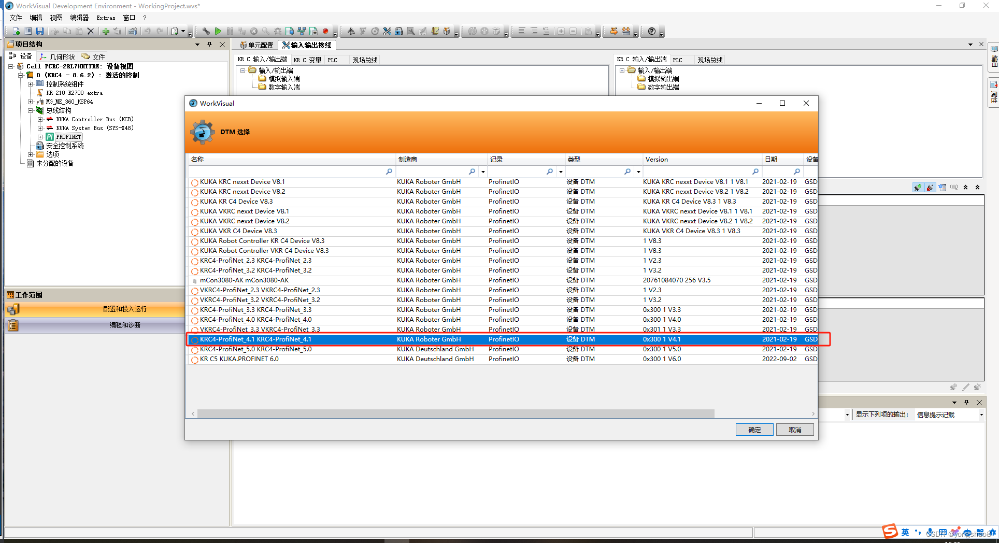Select the 数字输出端 folder in right tree
The width and height of the screenshot is (999, 543).
click(x=658, y=87)
